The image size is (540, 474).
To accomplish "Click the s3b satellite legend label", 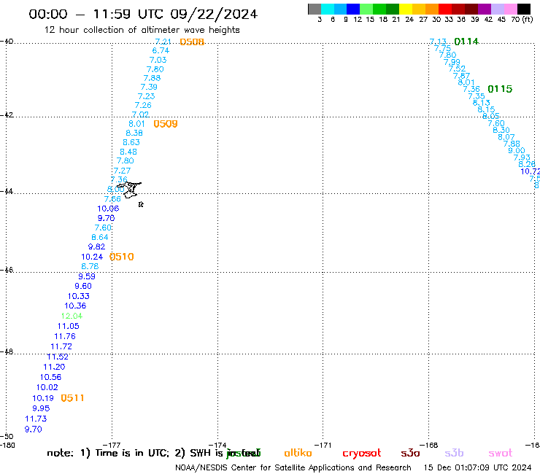I will [x=454, y=453].
